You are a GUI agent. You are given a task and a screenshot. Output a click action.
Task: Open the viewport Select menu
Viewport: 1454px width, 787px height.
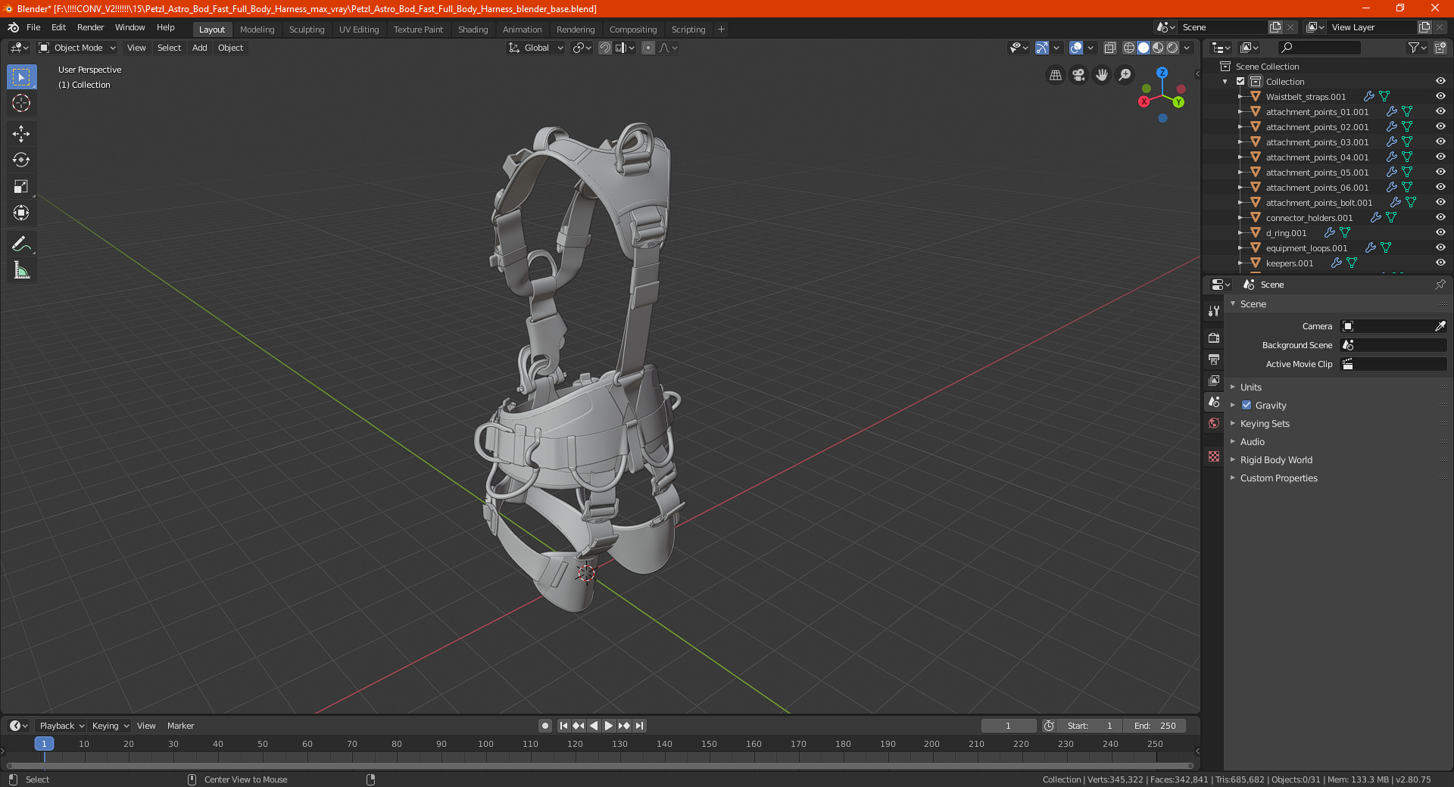point(169,48)
